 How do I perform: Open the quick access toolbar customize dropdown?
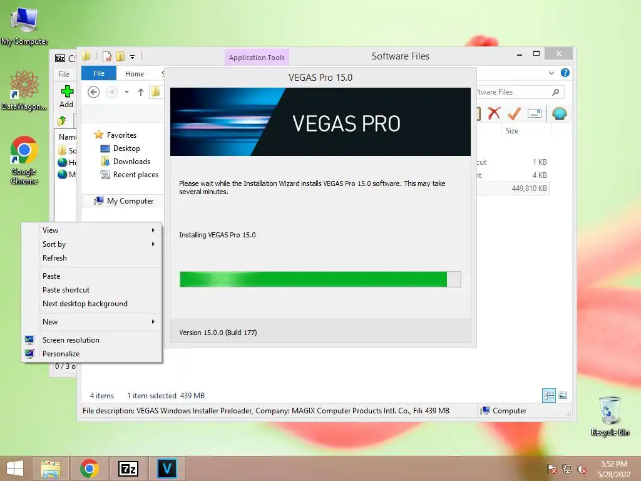click(133, 57)
